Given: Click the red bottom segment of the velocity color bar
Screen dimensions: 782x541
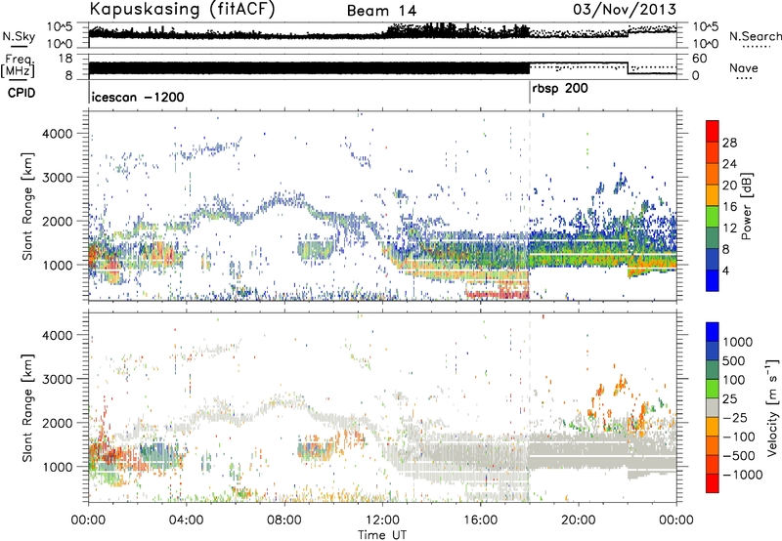Looking at the screenshot, I should coord(713,483).
